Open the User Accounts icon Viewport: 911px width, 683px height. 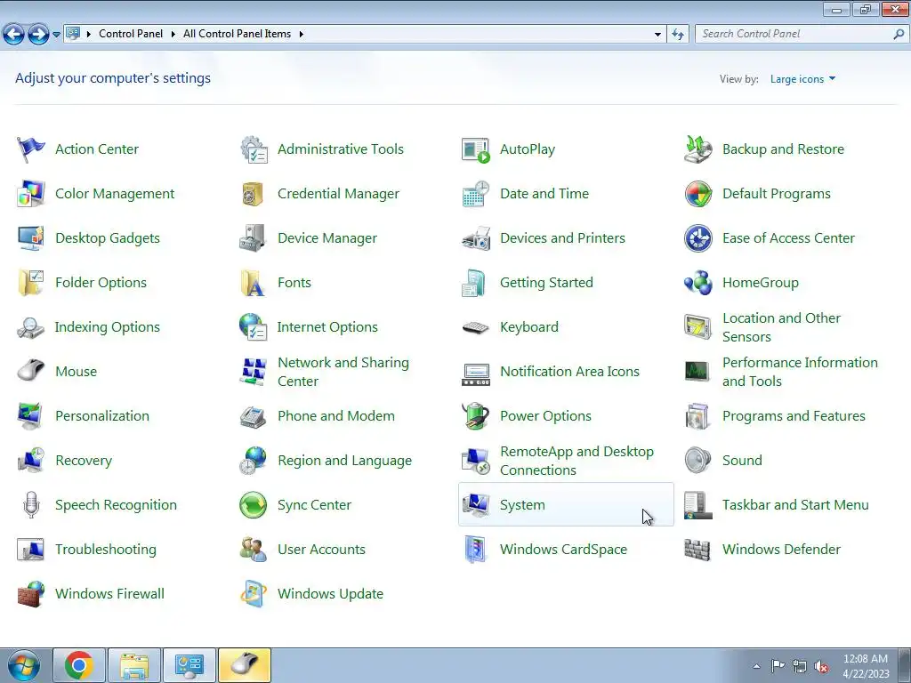click(254, 550)
